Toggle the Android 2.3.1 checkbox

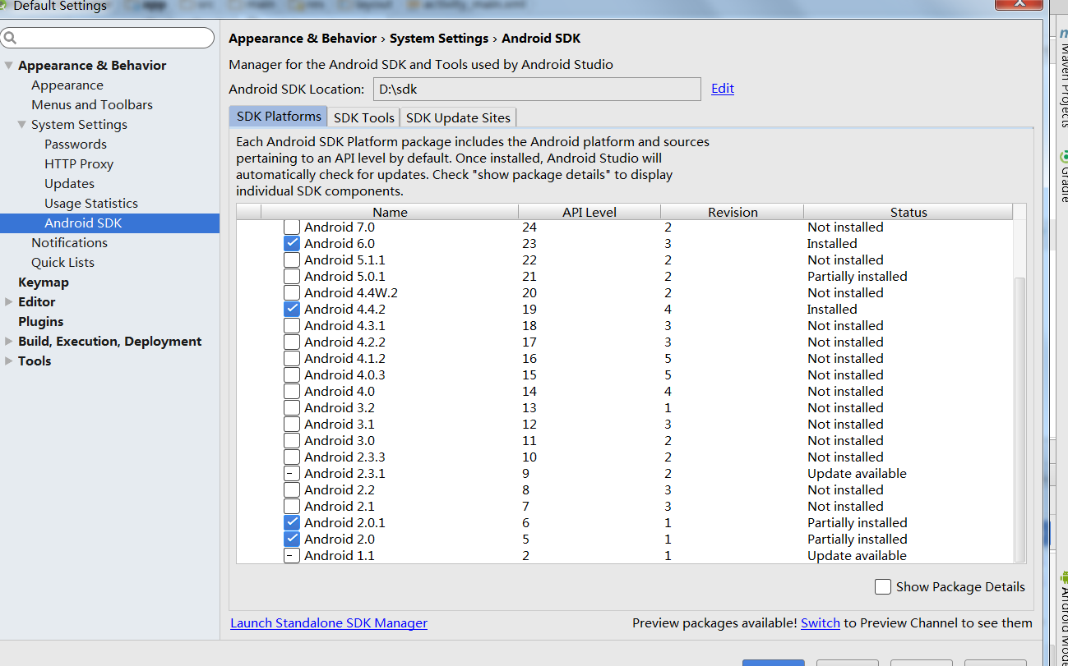coord(292,474)
